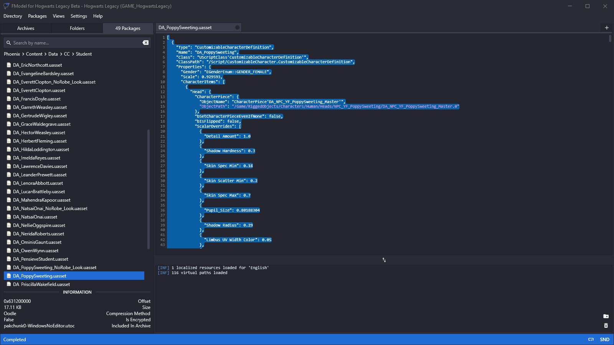Focus the Search by name field

point(77,43)
